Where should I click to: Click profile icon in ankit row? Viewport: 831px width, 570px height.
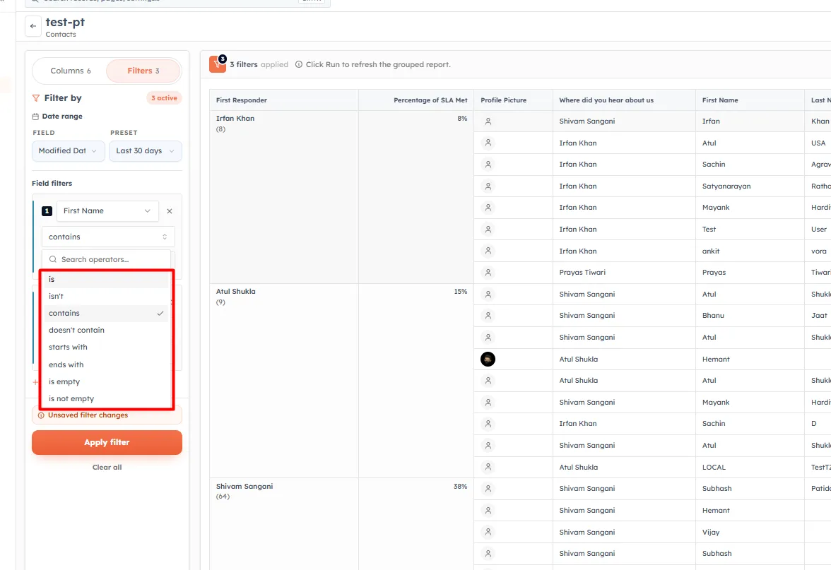tap(488, 251)
